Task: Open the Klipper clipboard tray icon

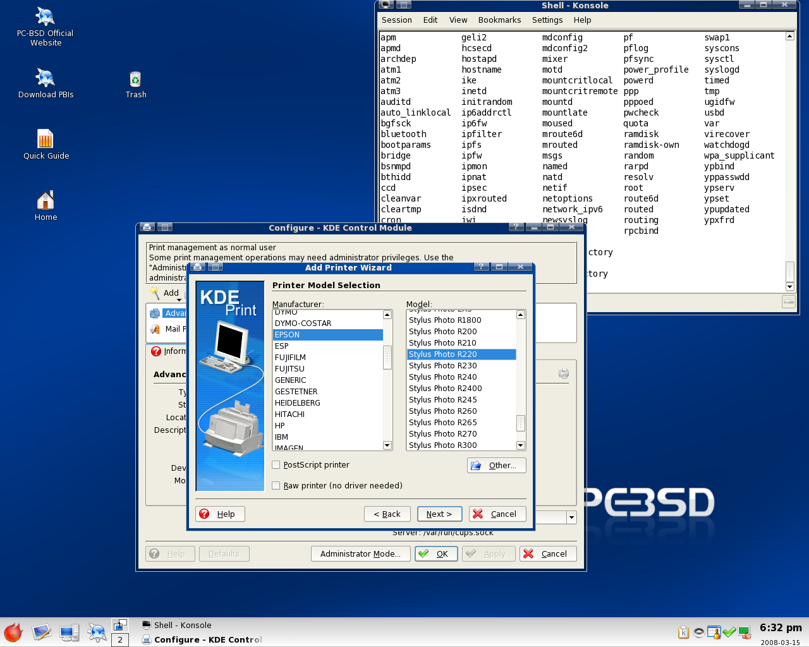Action: pos(683,632)
